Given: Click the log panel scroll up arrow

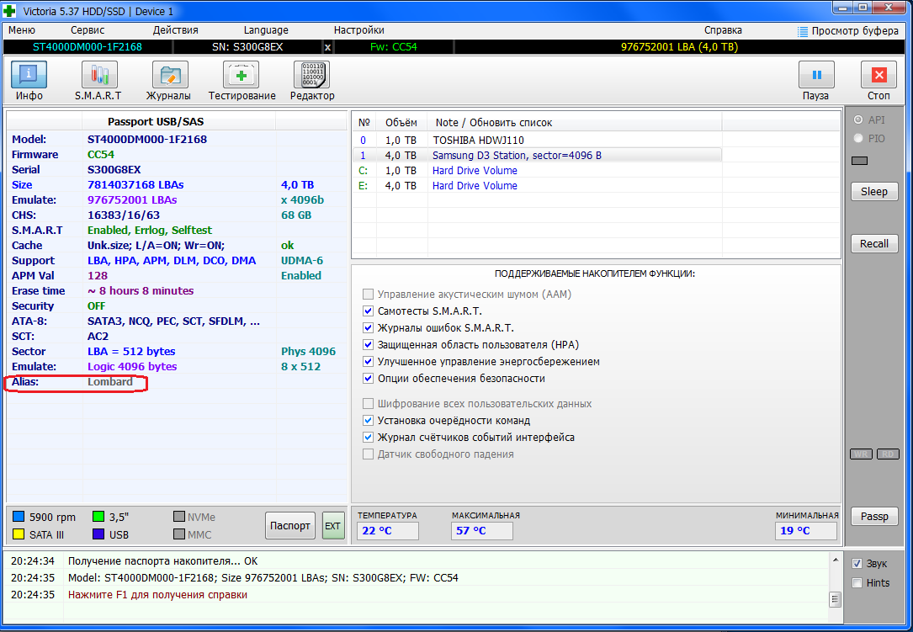Looking at the screenshot, I should [x=835, y=560].
